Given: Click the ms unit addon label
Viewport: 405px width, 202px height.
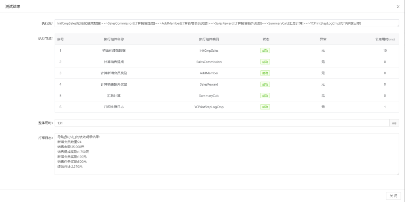Looking at the screenshot, I should pyautogui.click(x=394, y=123).
